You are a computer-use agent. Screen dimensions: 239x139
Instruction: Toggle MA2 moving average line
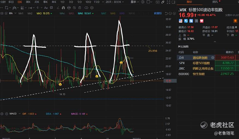30,13
